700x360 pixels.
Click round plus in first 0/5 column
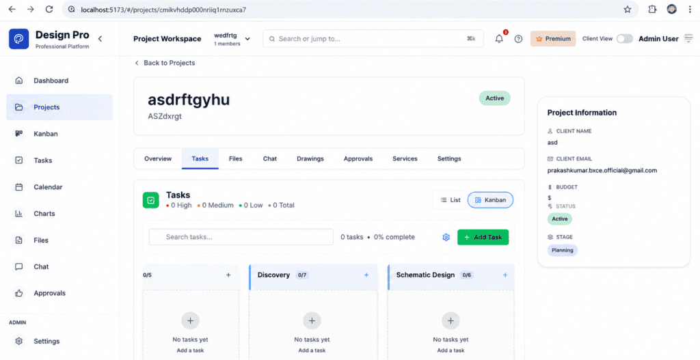tap(190, 320)
